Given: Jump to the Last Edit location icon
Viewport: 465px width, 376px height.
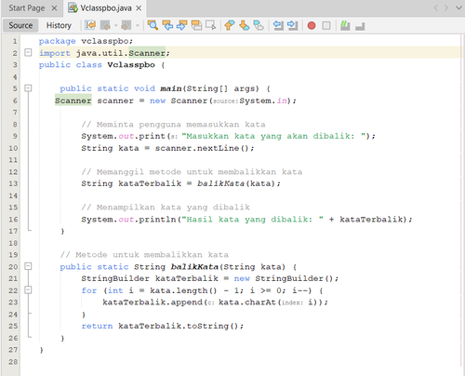Looking at the screenshot, I should [x=90, y=25].
